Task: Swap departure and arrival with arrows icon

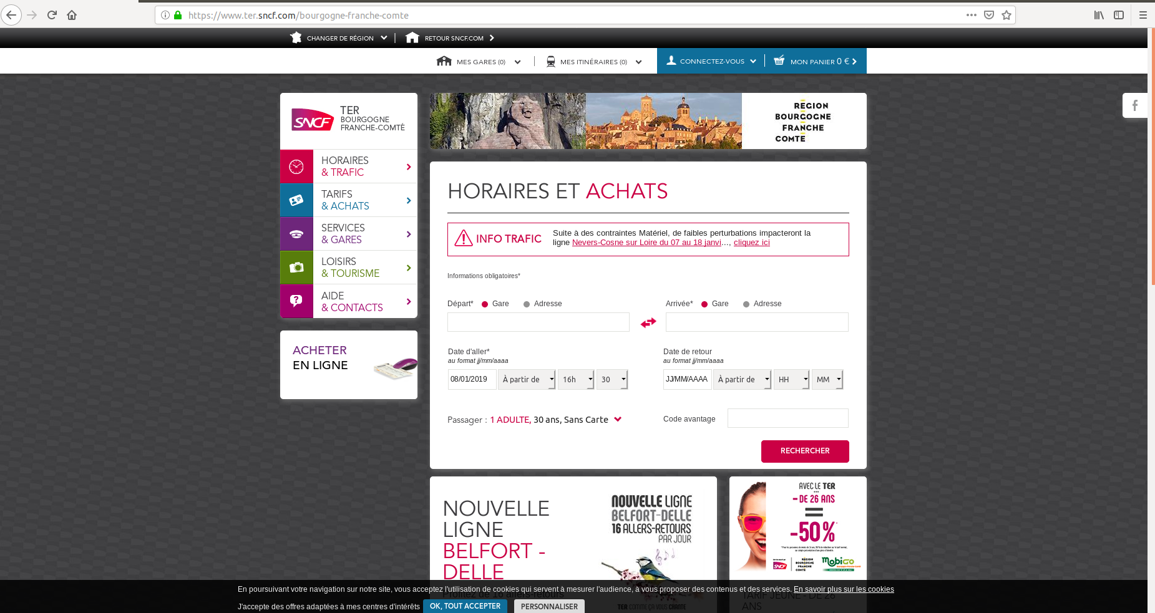Action: click(648, 322)
